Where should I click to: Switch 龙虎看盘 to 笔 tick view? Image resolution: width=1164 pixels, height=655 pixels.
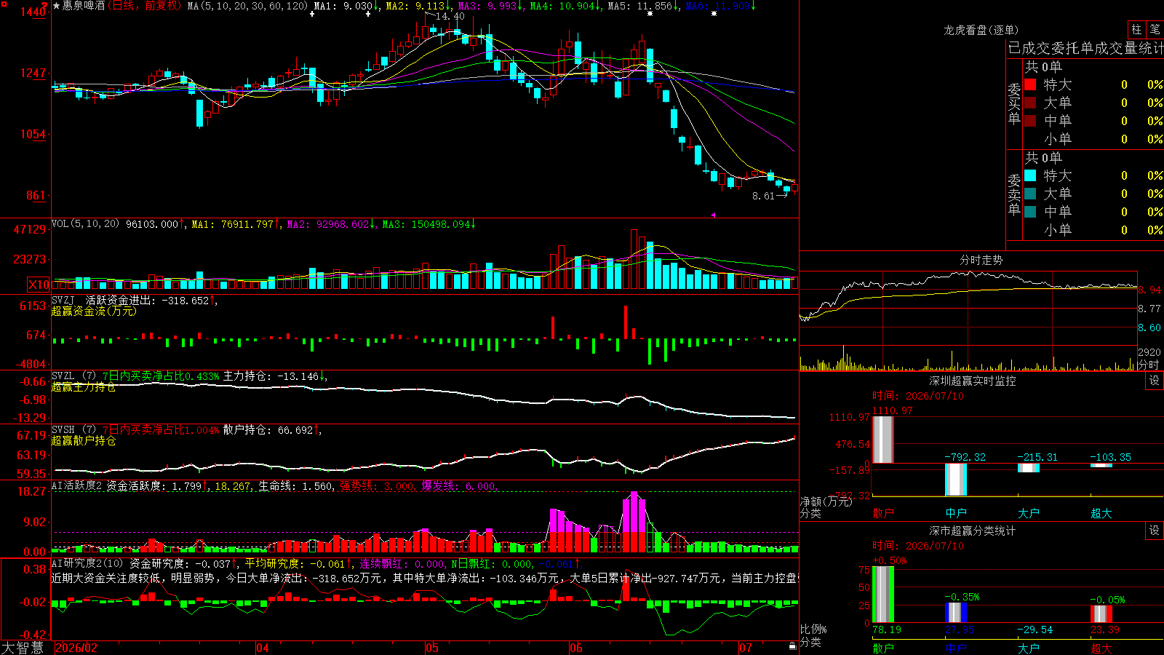click(1155, 29)
